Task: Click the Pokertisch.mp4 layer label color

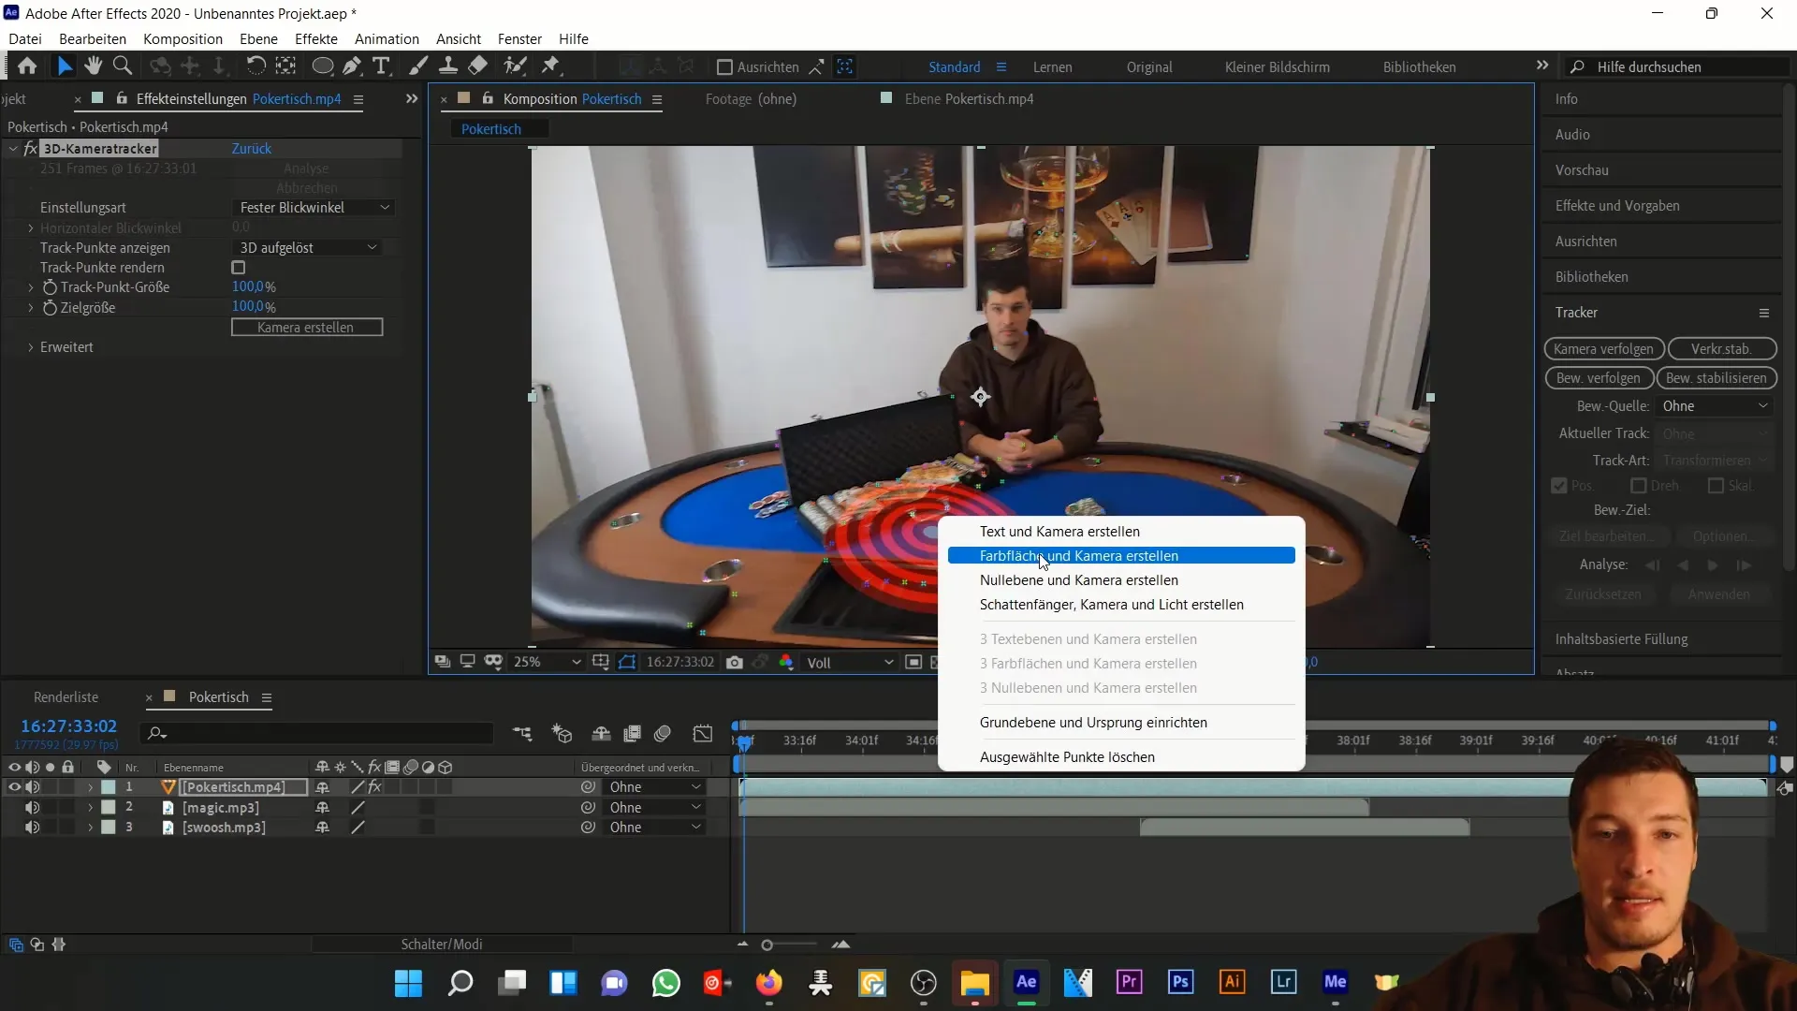Action: pyautogui.click(x=109, y=787)
